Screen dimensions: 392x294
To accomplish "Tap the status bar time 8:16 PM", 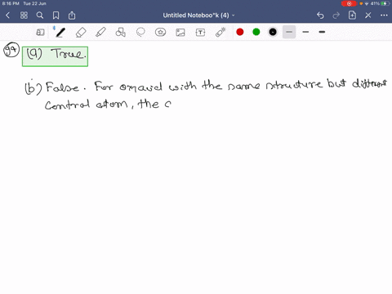I will click(x=11, y=3).
